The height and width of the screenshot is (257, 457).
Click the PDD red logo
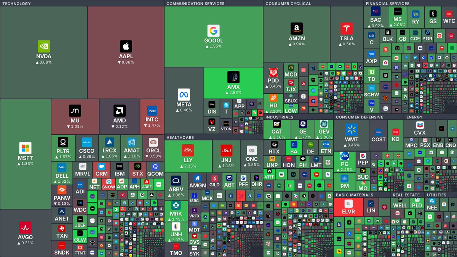273,73
